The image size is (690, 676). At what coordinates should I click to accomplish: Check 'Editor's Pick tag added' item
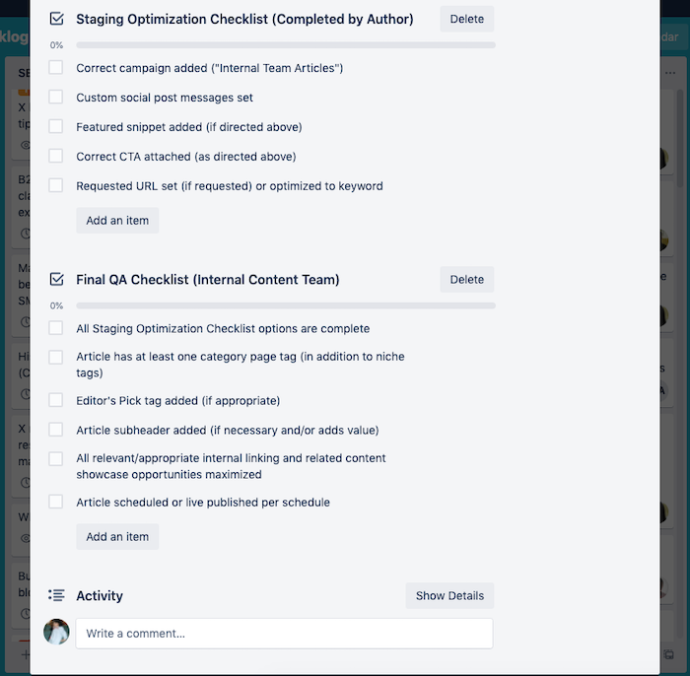[x=56, y=400]
